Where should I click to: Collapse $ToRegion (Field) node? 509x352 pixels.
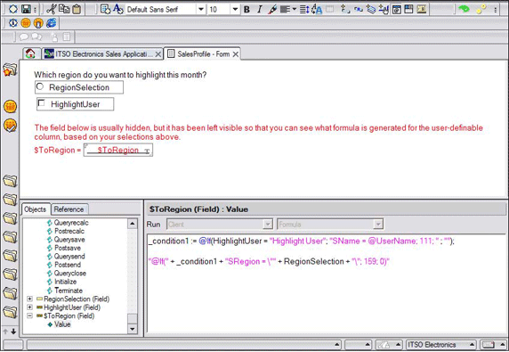pos(29,315)
